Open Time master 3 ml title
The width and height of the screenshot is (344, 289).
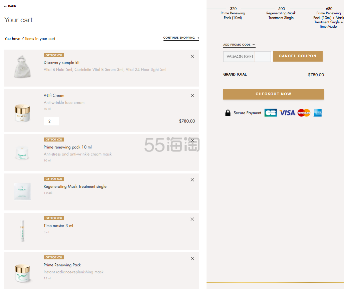pos(58,226)
